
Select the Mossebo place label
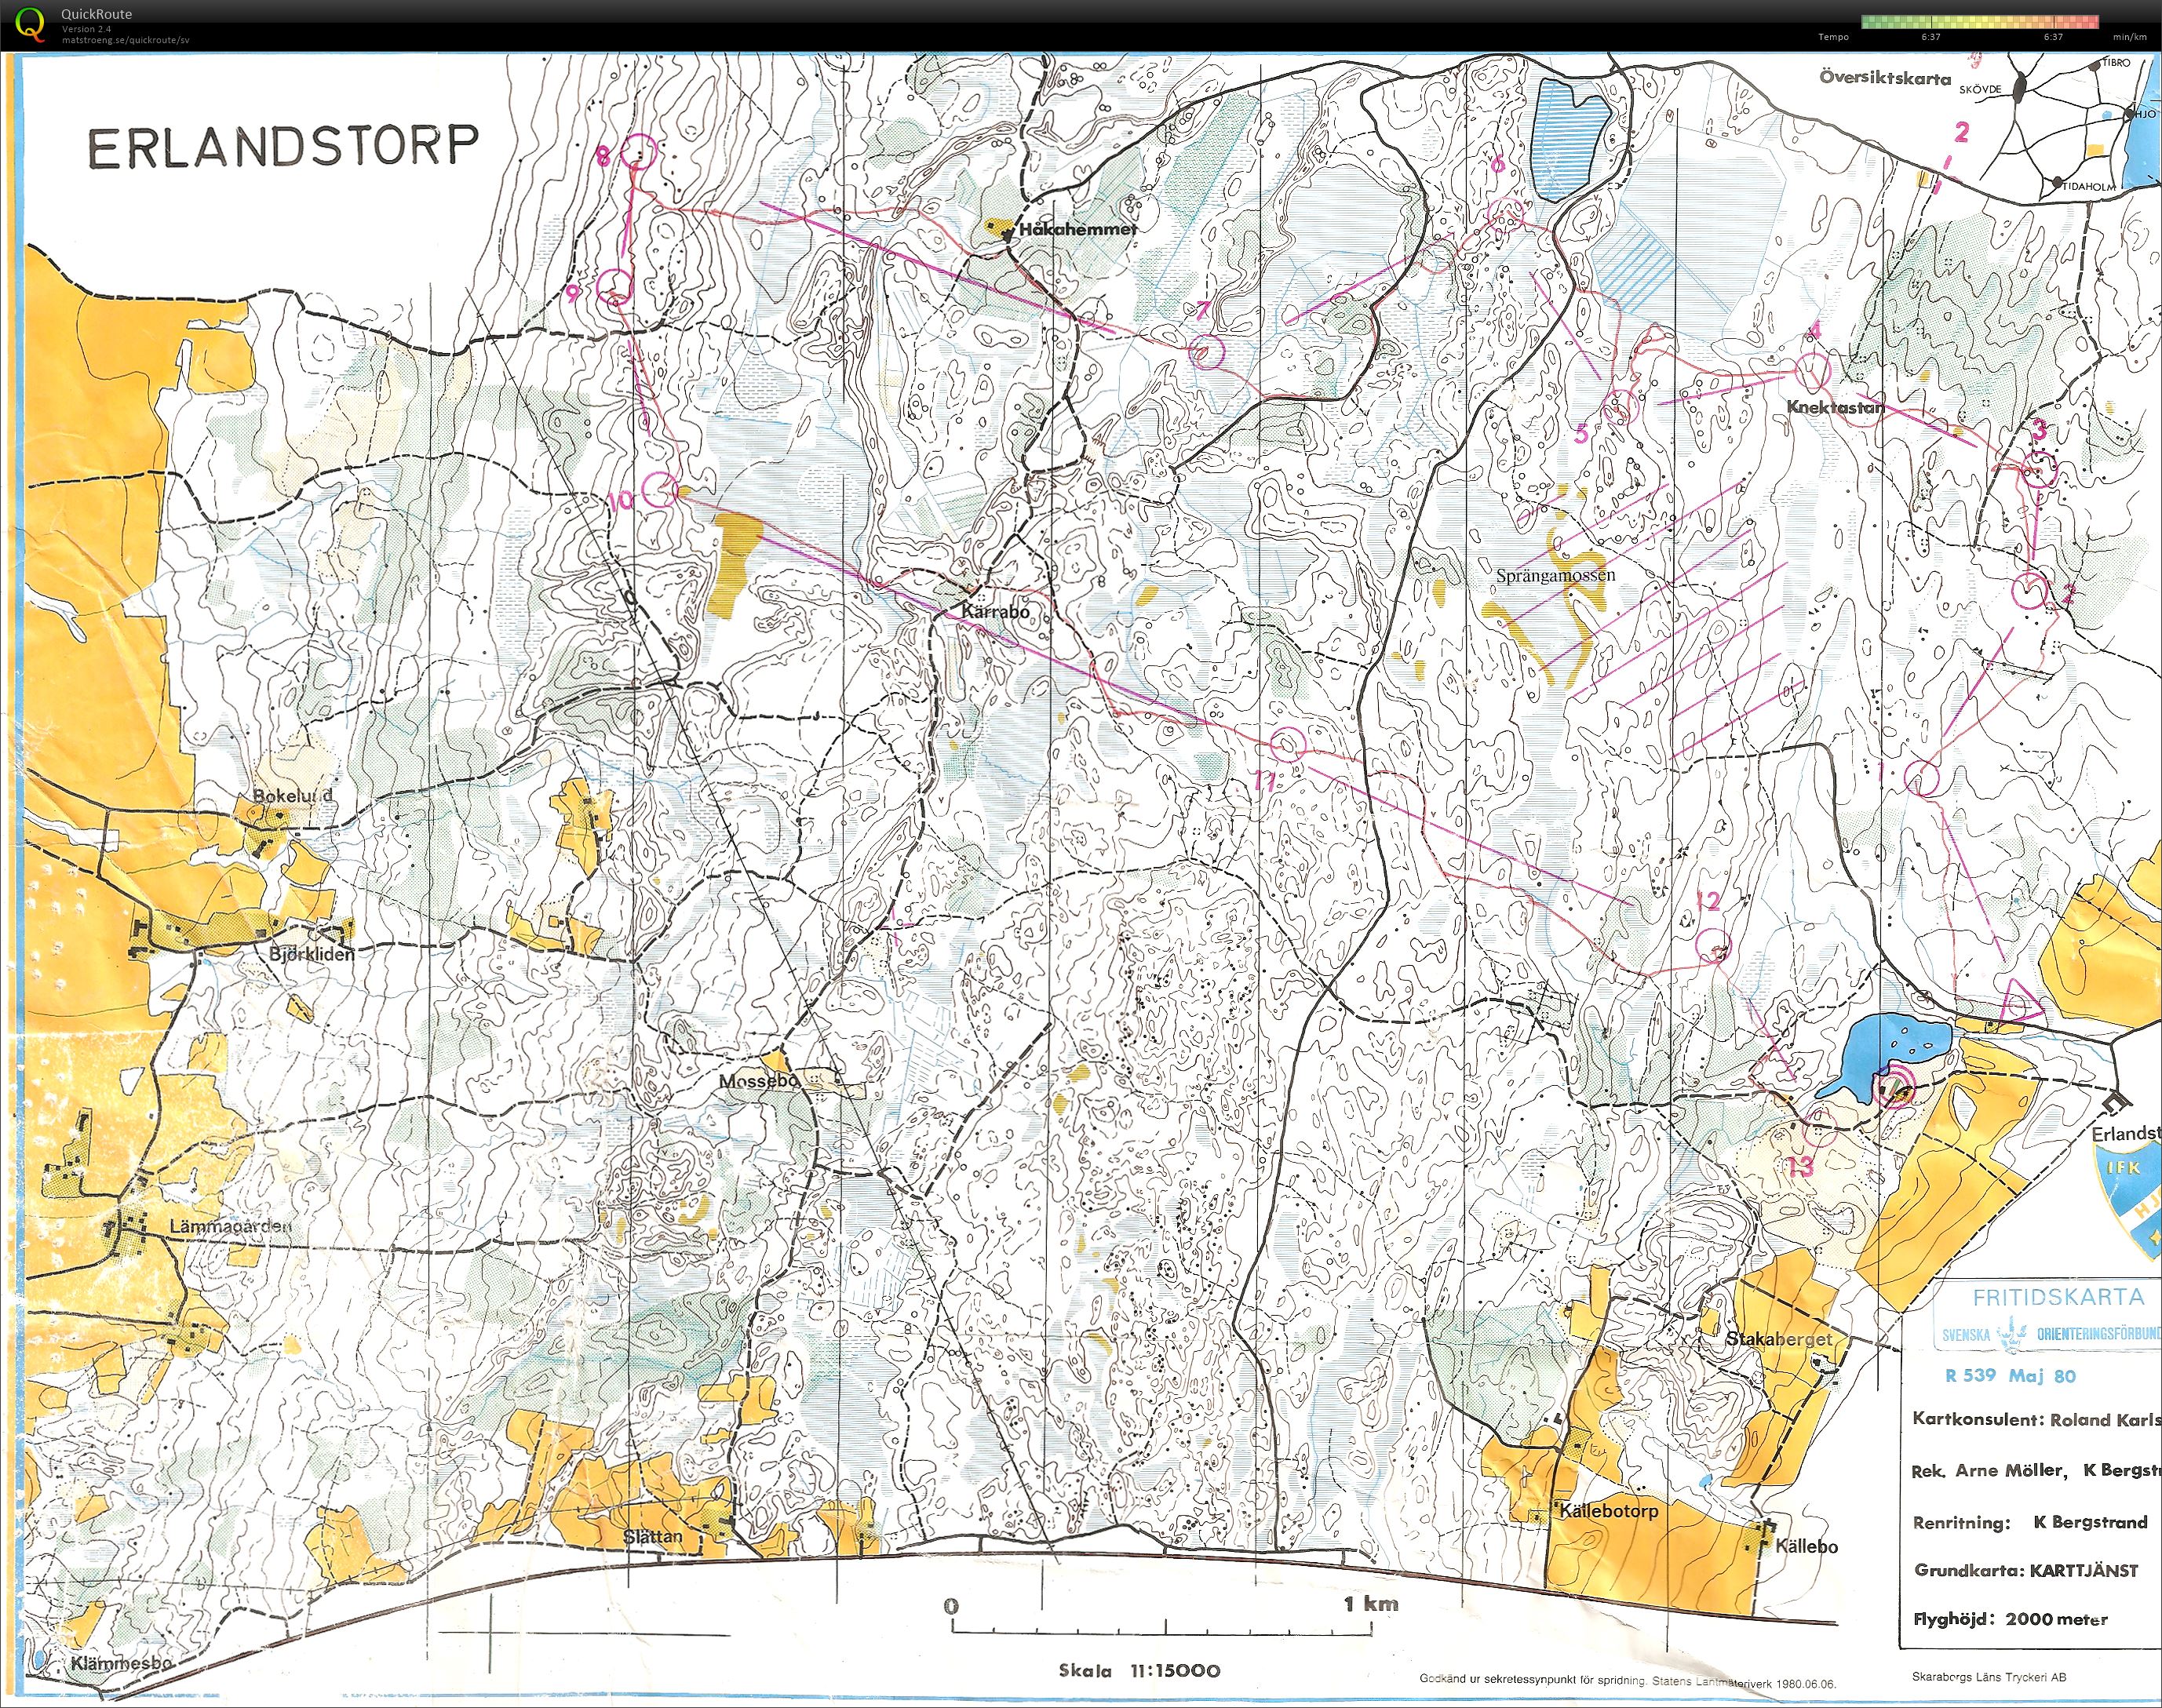759,1082
